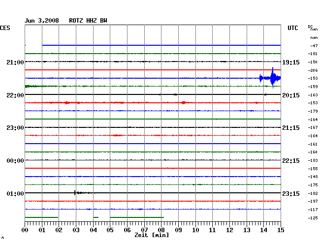Click the DC value -155
Viewport: 320px width, 243px height.
point(313,169)
